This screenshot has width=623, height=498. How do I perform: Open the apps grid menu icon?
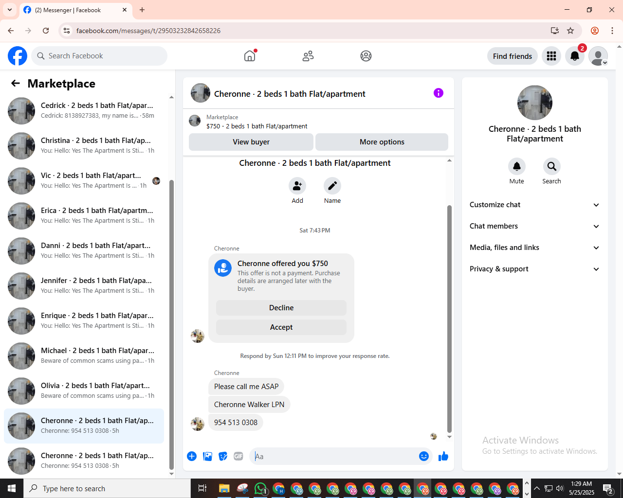[551, 56]
